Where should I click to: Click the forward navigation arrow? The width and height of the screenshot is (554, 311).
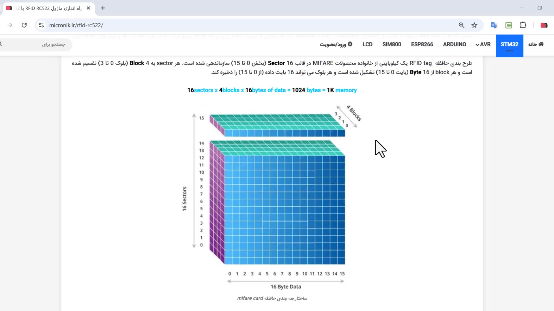(10, 25)
